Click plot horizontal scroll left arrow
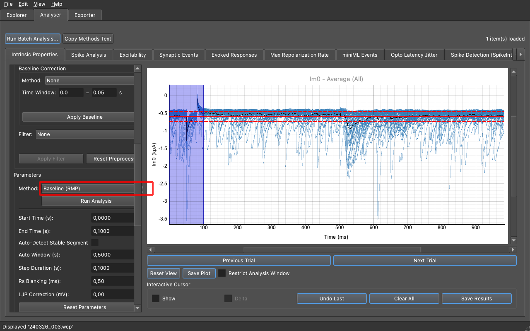The width and height of the screenshot is (530, 331). pyautogui.click(x=150, y=250)
